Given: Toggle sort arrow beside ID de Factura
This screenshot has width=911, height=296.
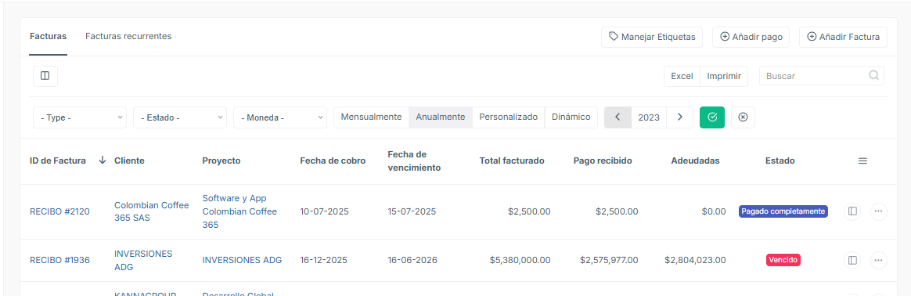Looking at the screenshot, I should point(103,161).
